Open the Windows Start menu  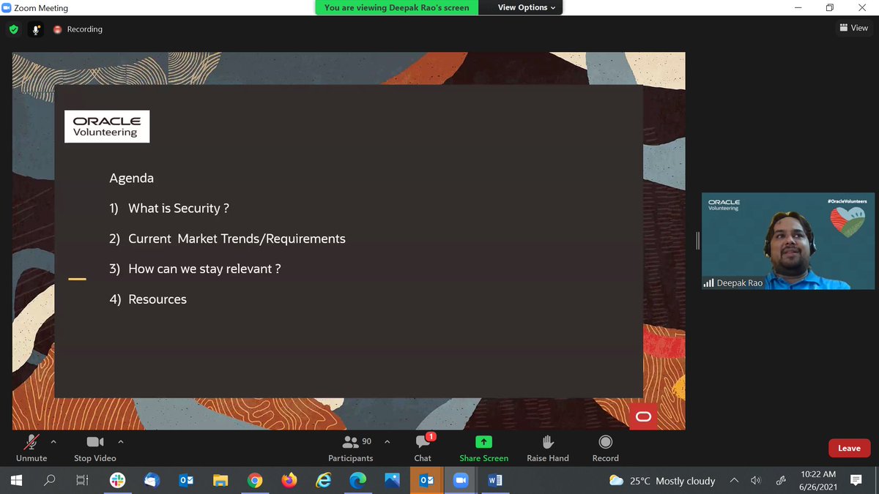pyautogui.click(x=16, y=481)
